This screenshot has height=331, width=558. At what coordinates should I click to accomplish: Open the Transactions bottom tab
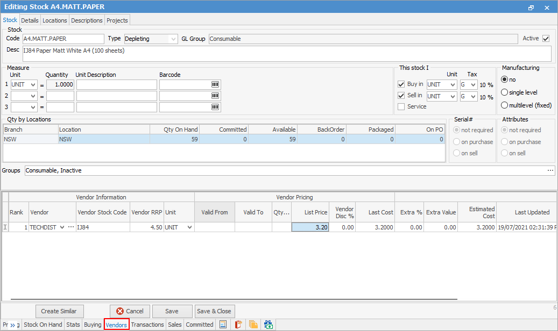(147, 325)
